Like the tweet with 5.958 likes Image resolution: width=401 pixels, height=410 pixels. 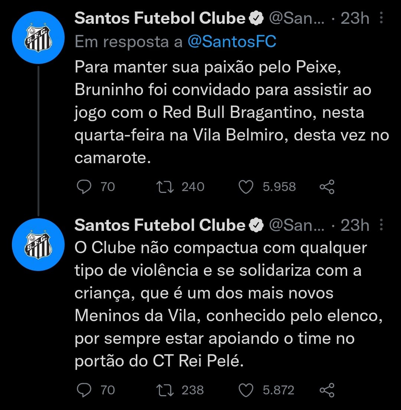tap(246, 187)
